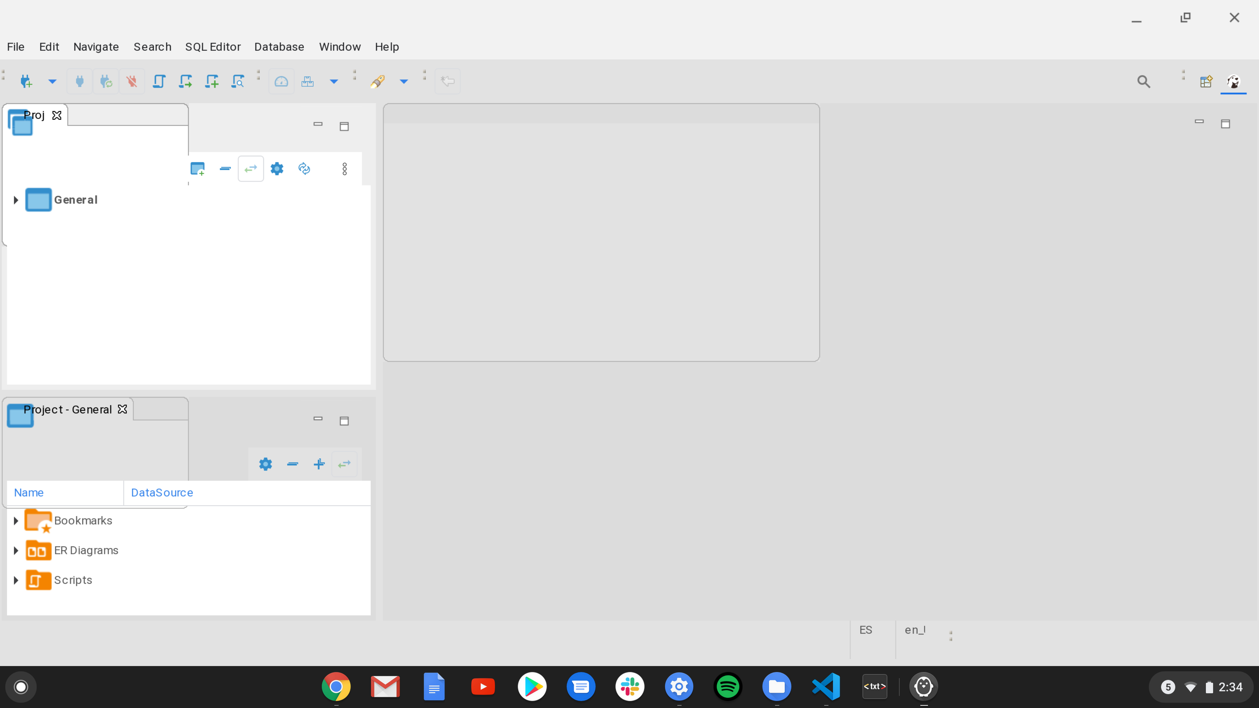The image size is (1259, 708).
Task: Click the brush tool icon in toolbar
Action: tap(377, 81)
